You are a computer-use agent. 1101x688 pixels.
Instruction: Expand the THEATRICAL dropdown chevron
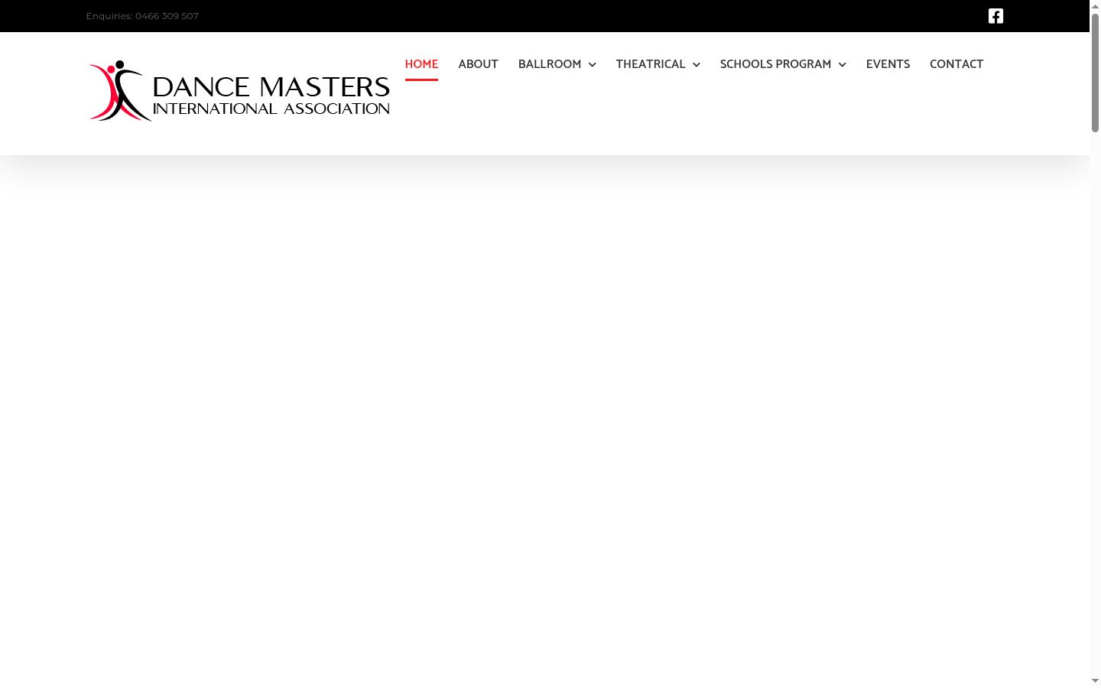697,65
